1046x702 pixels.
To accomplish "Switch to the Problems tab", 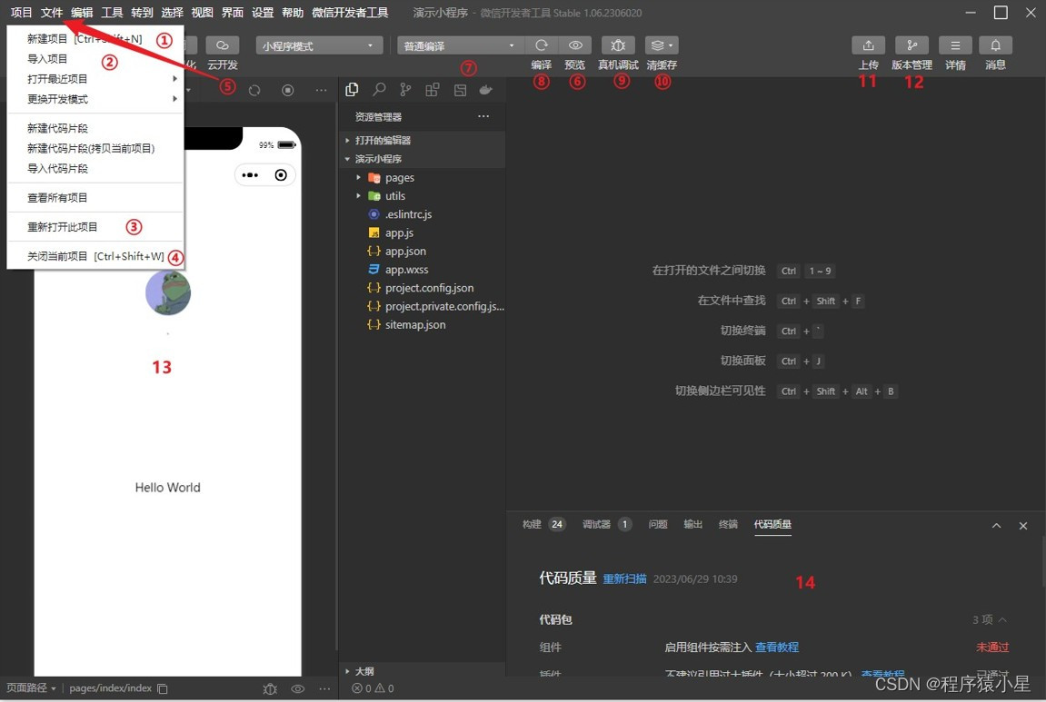I will pos(658,525).
